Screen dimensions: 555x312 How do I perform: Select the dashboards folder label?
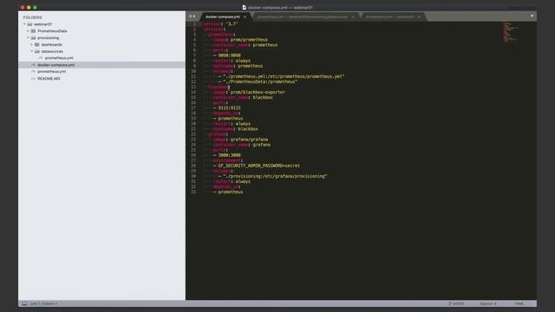52,44
